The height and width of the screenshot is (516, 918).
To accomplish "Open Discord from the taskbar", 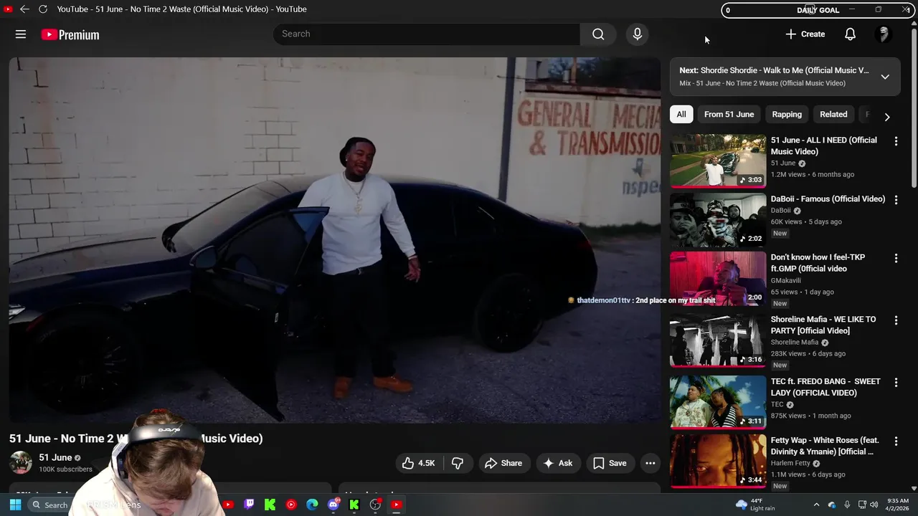I will tap(333, 505).
